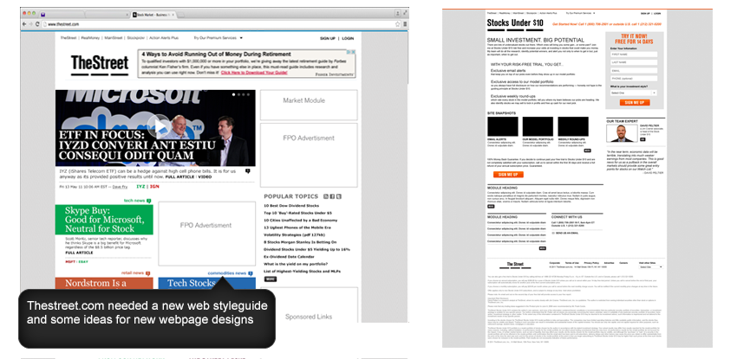Click the Download Your Guide ad link
The height and width of the screenshot is (359, 737).
click(254, 73)
